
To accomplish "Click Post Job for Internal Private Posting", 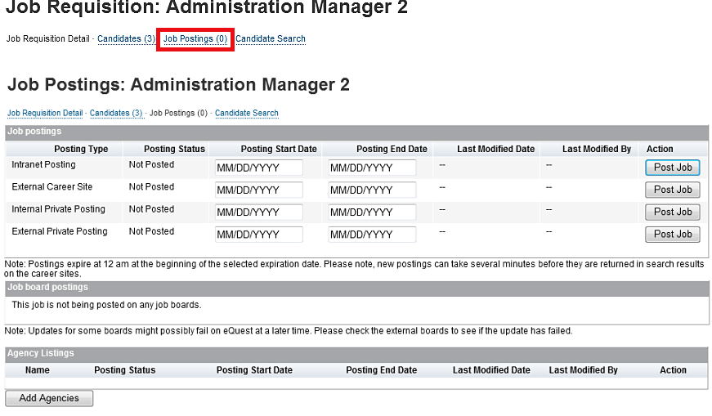I will click(x=673, y=212).
